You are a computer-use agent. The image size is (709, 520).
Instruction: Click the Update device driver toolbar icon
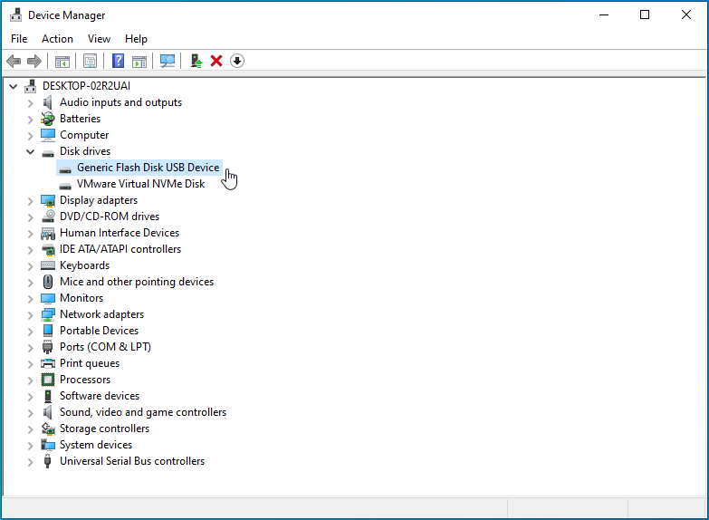[x=196, y=61]
